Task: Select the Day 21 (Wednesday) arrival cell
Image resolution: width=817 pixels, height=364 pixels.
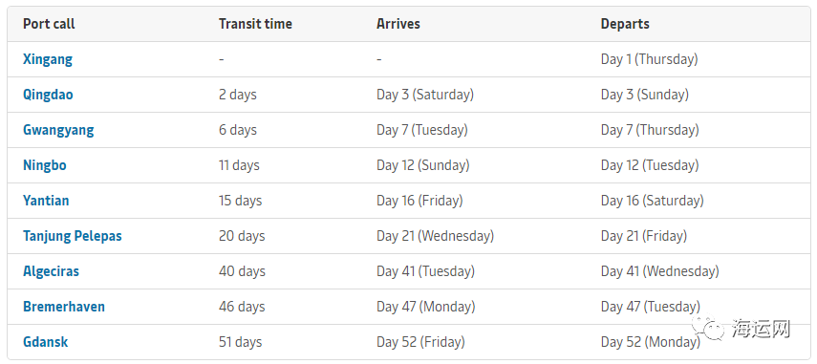Action: pyautogui.click(x=435, y=236)
